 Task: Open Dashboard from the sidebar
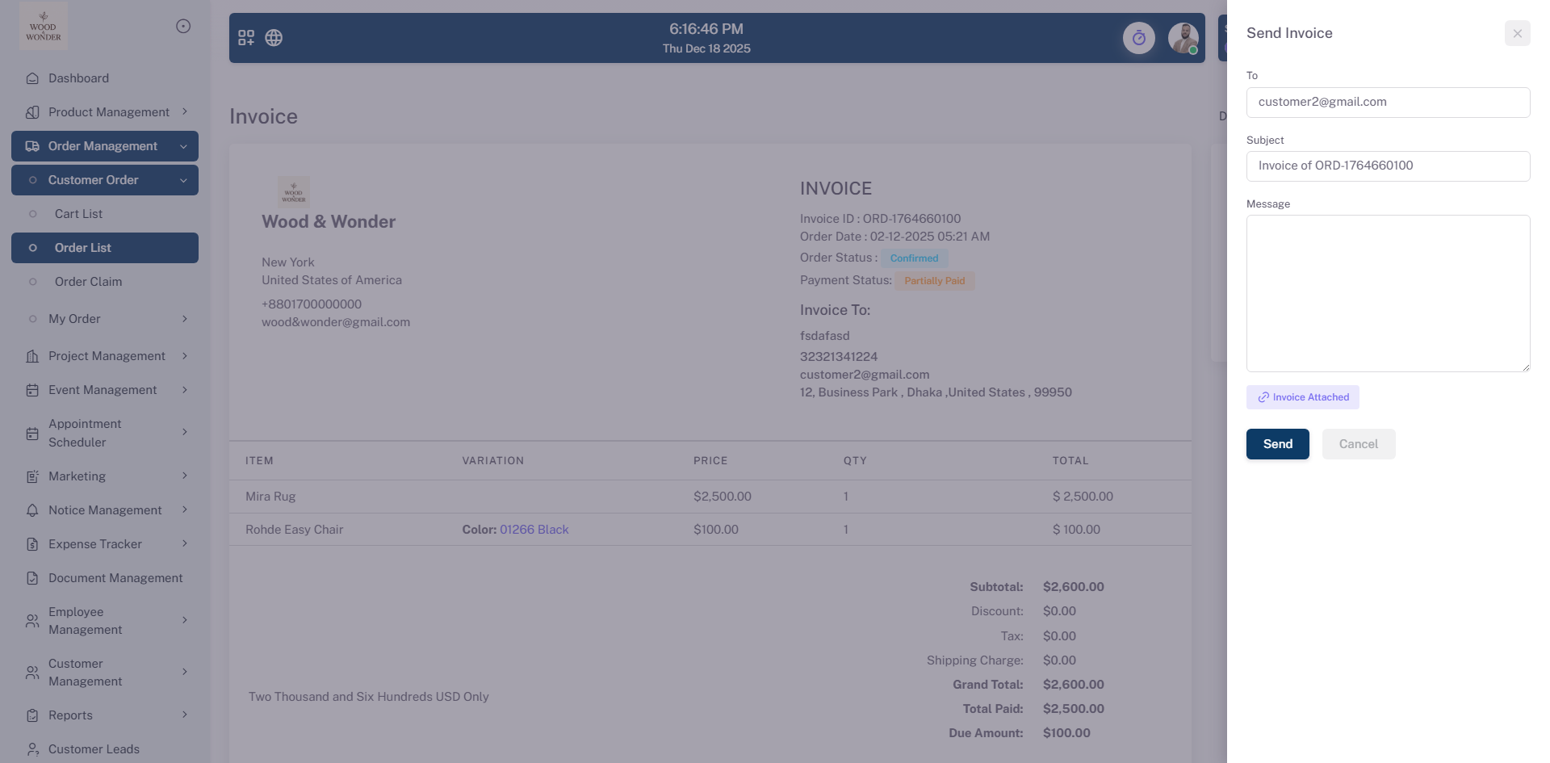pyautogui.click(x=78, y=78)
